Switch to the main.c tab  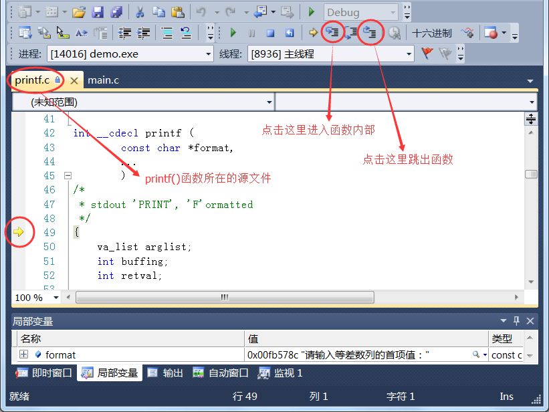pos(104,80)
